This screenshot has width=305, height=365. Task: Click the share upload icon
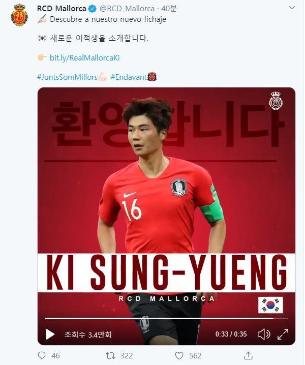248,355
